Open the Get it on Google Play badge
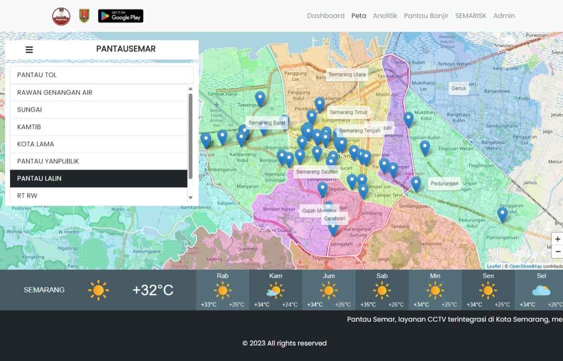 tap(120, 16)
